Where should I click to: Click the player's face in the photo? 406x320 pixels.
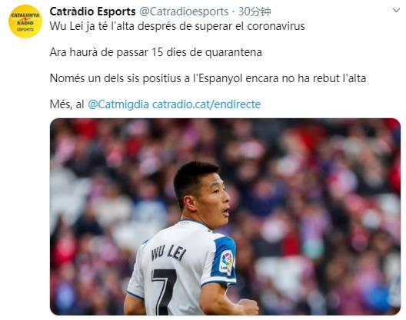click(x=215, y=198)
